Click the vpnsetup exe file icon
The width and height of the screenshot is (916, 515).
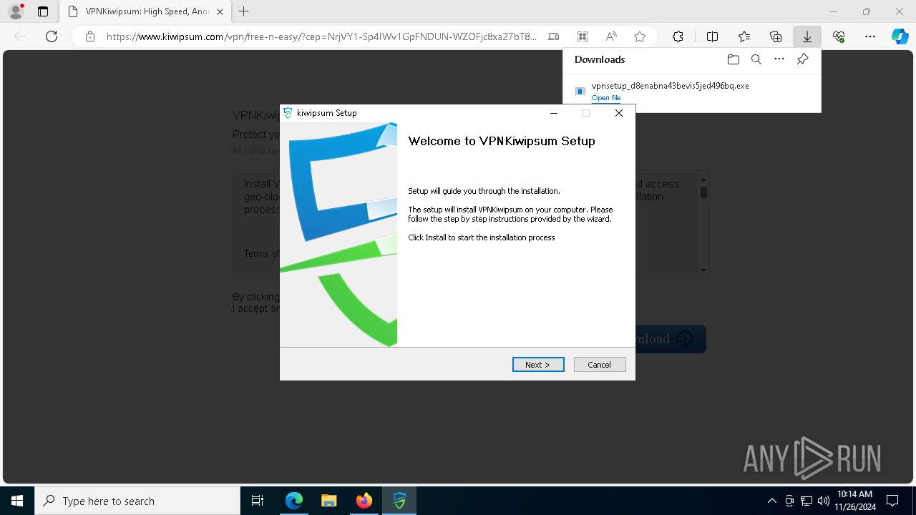[580, 91]
